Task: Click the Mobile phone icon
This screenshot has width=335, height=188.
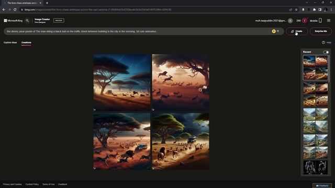Action: pyautogui.click(x=320, y=20)
